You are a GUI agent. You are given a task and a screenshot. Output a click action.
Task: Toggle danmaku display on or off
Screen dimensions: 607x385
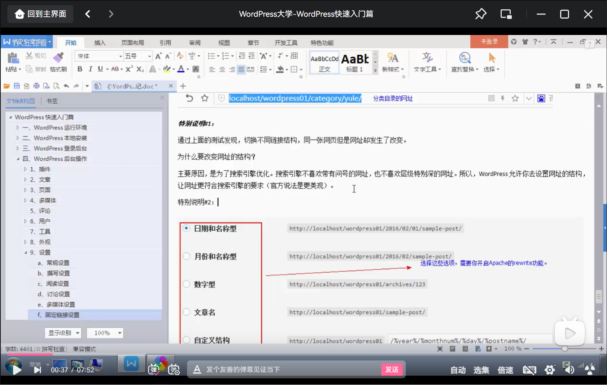(154, 370)
